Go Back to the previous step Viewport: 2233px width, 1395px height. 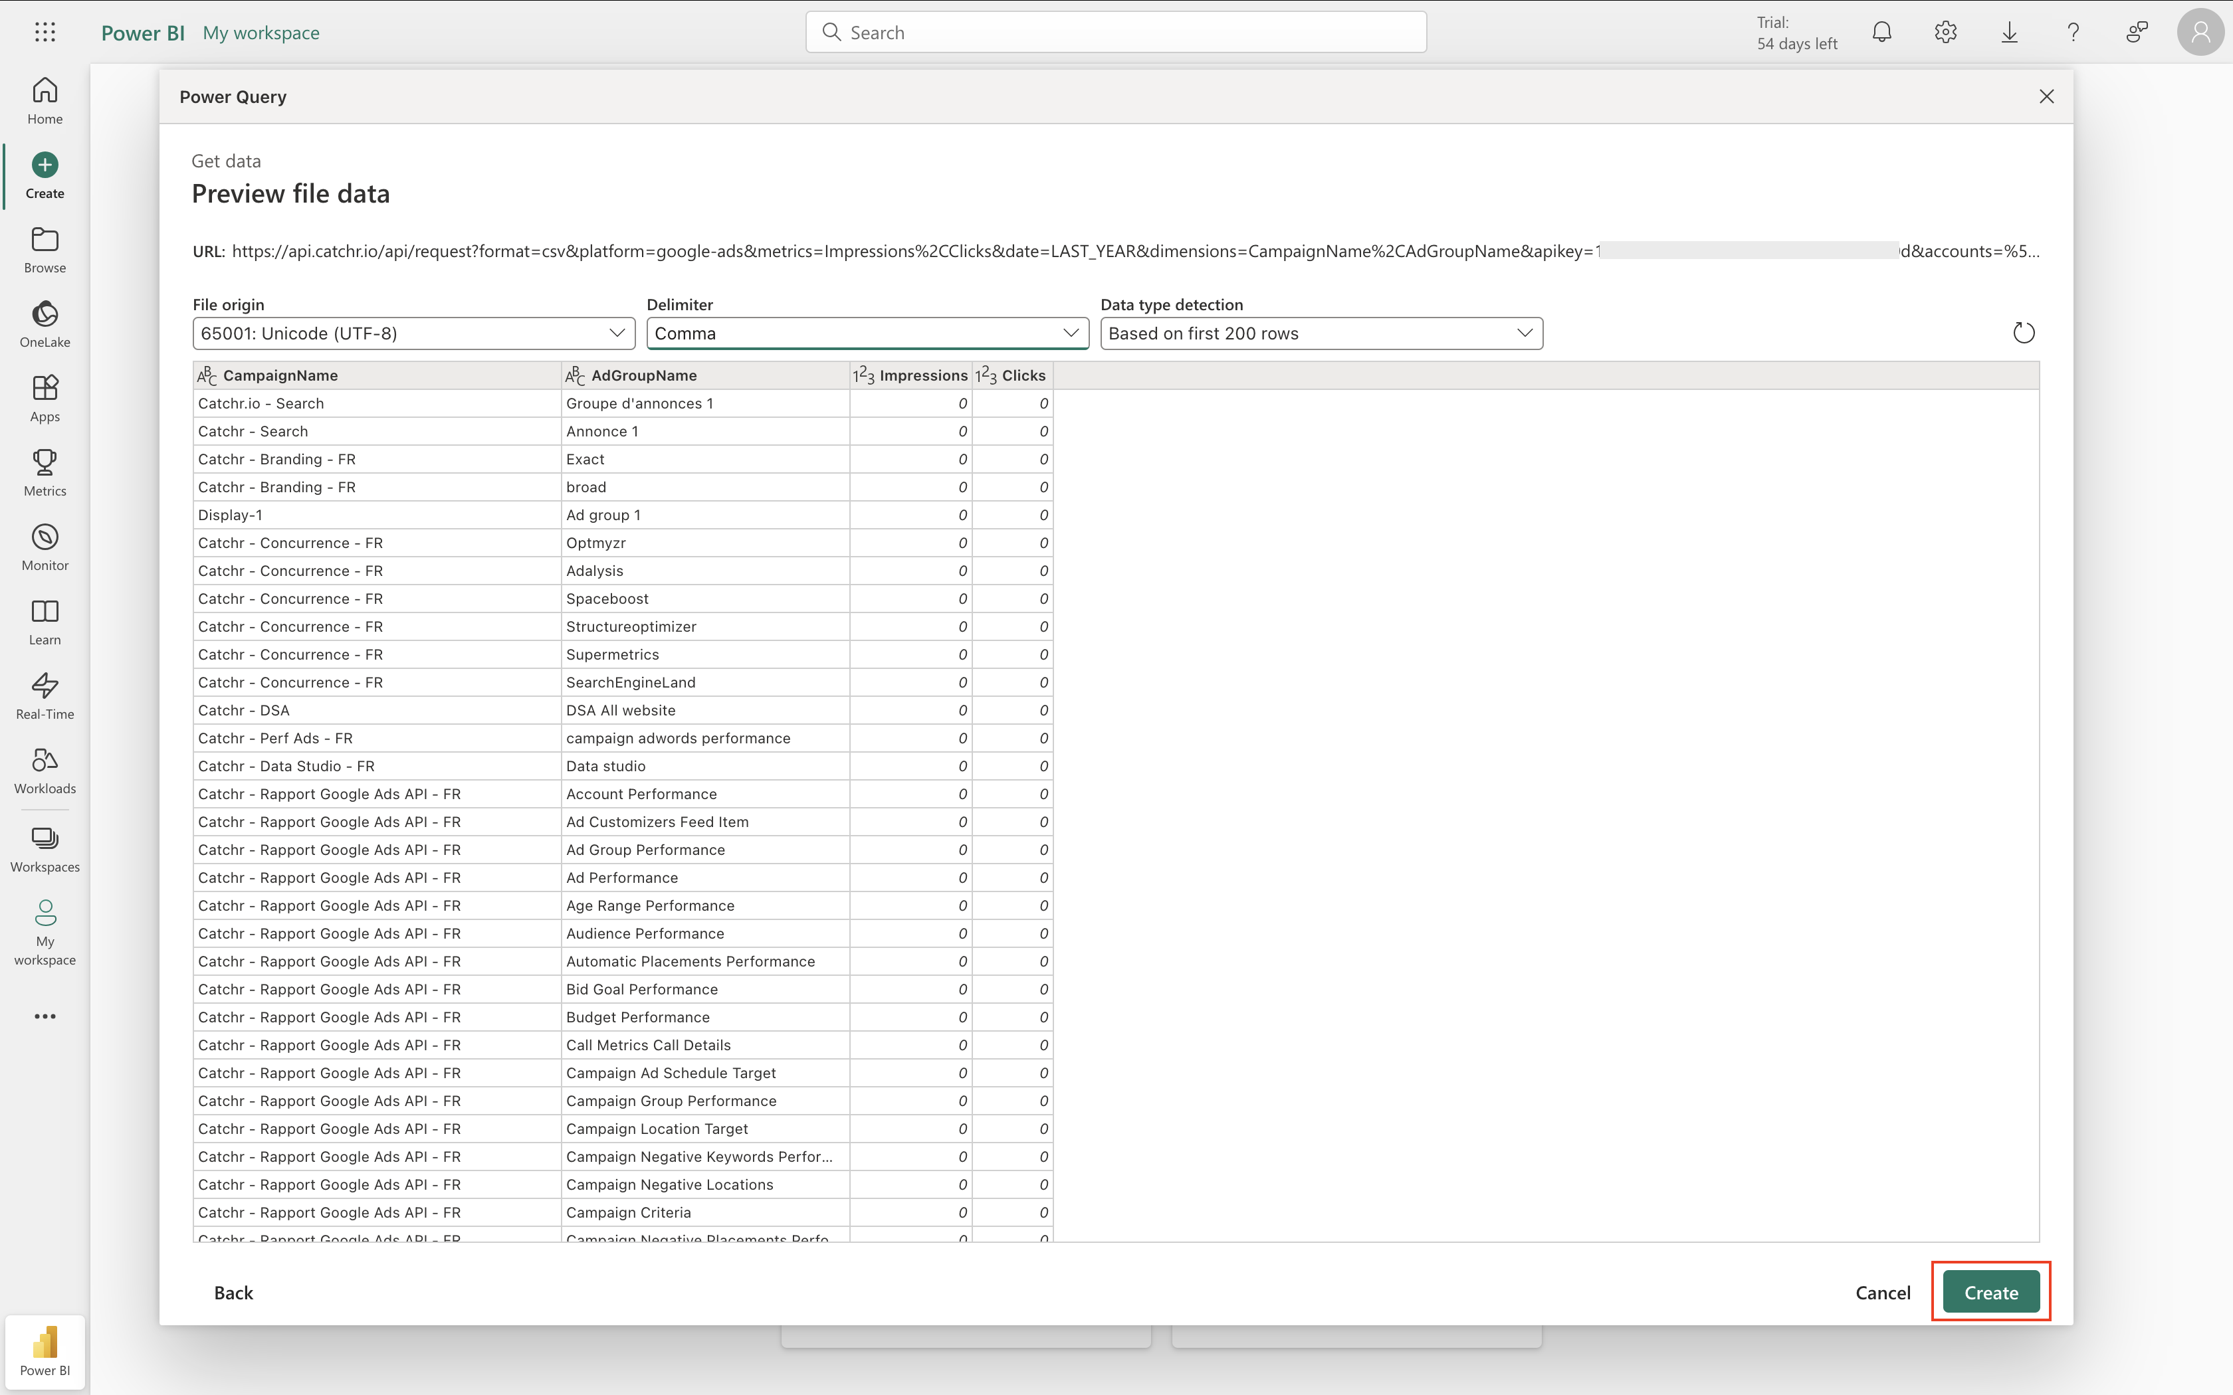tap(233, 1293)
